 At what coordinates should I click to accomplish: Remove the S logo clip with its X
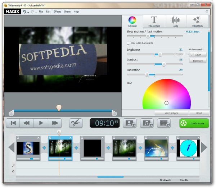point(39,138)
